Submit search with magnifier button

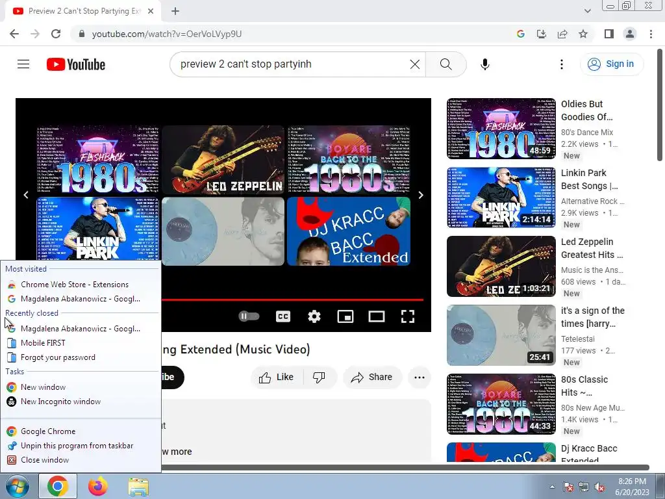click(445, 64)
